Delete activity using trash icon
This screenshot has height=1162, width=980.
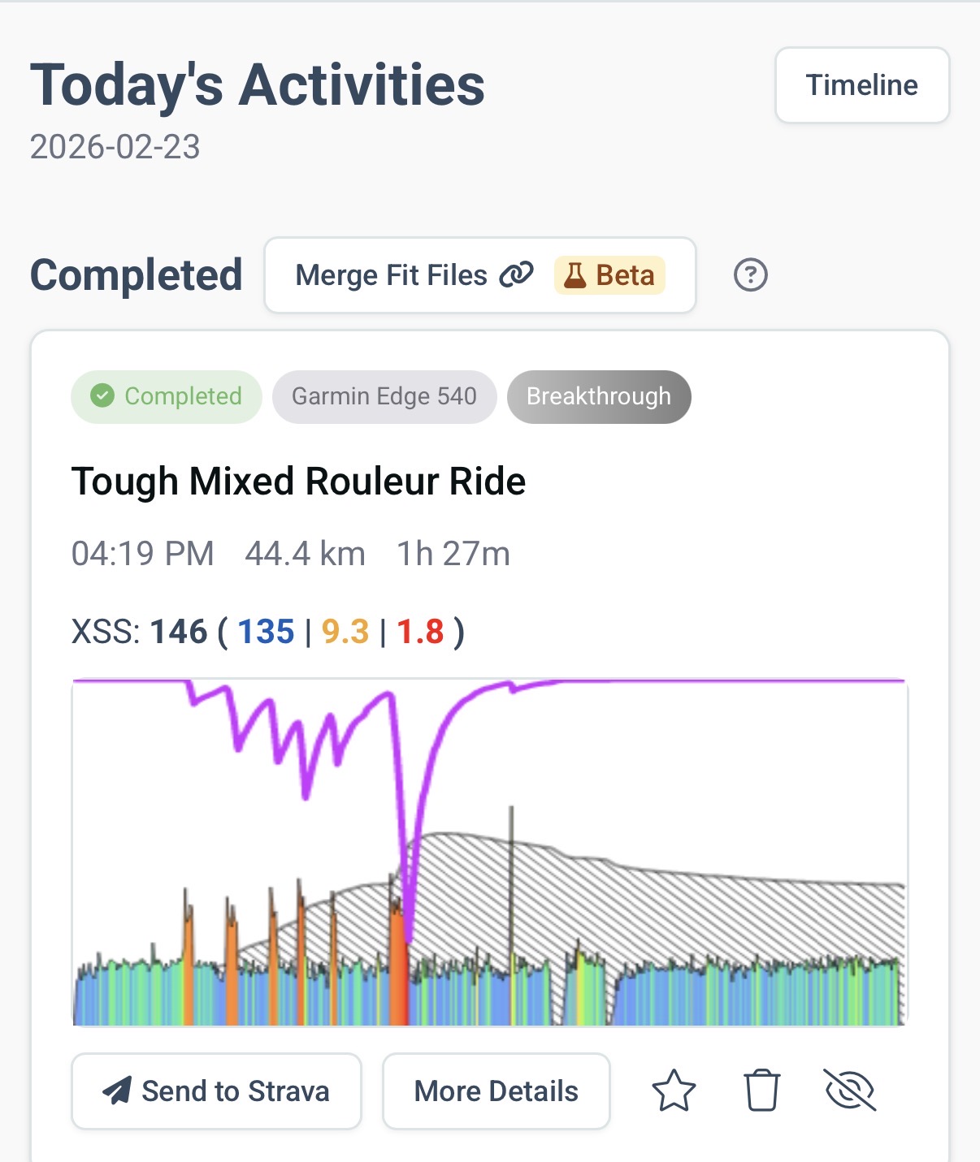point(761,1091)
